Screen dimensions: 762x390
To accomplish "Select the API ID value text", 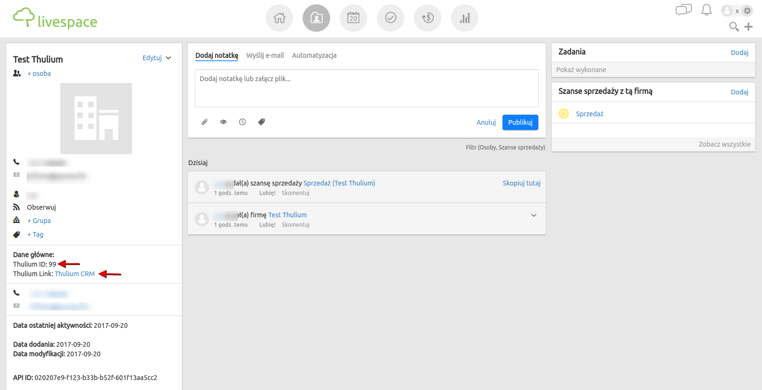I will 96,378.
